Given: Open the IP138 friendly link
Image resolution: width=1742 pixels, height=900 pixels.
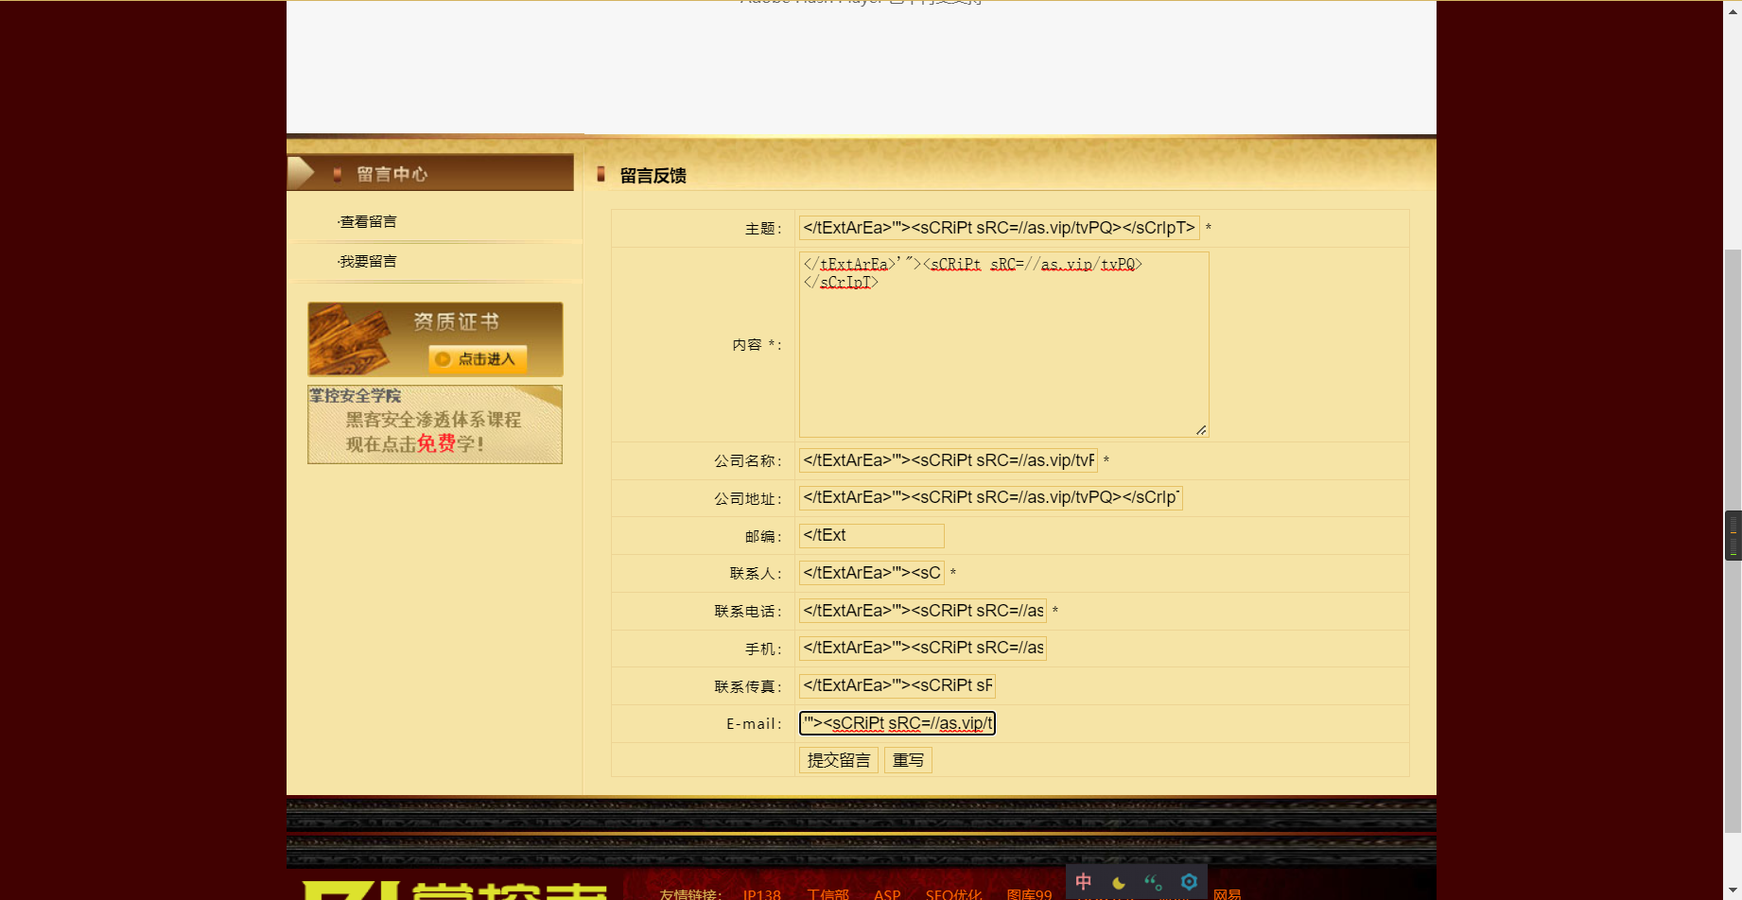Looking at the screenshot, I should [760, 893].
